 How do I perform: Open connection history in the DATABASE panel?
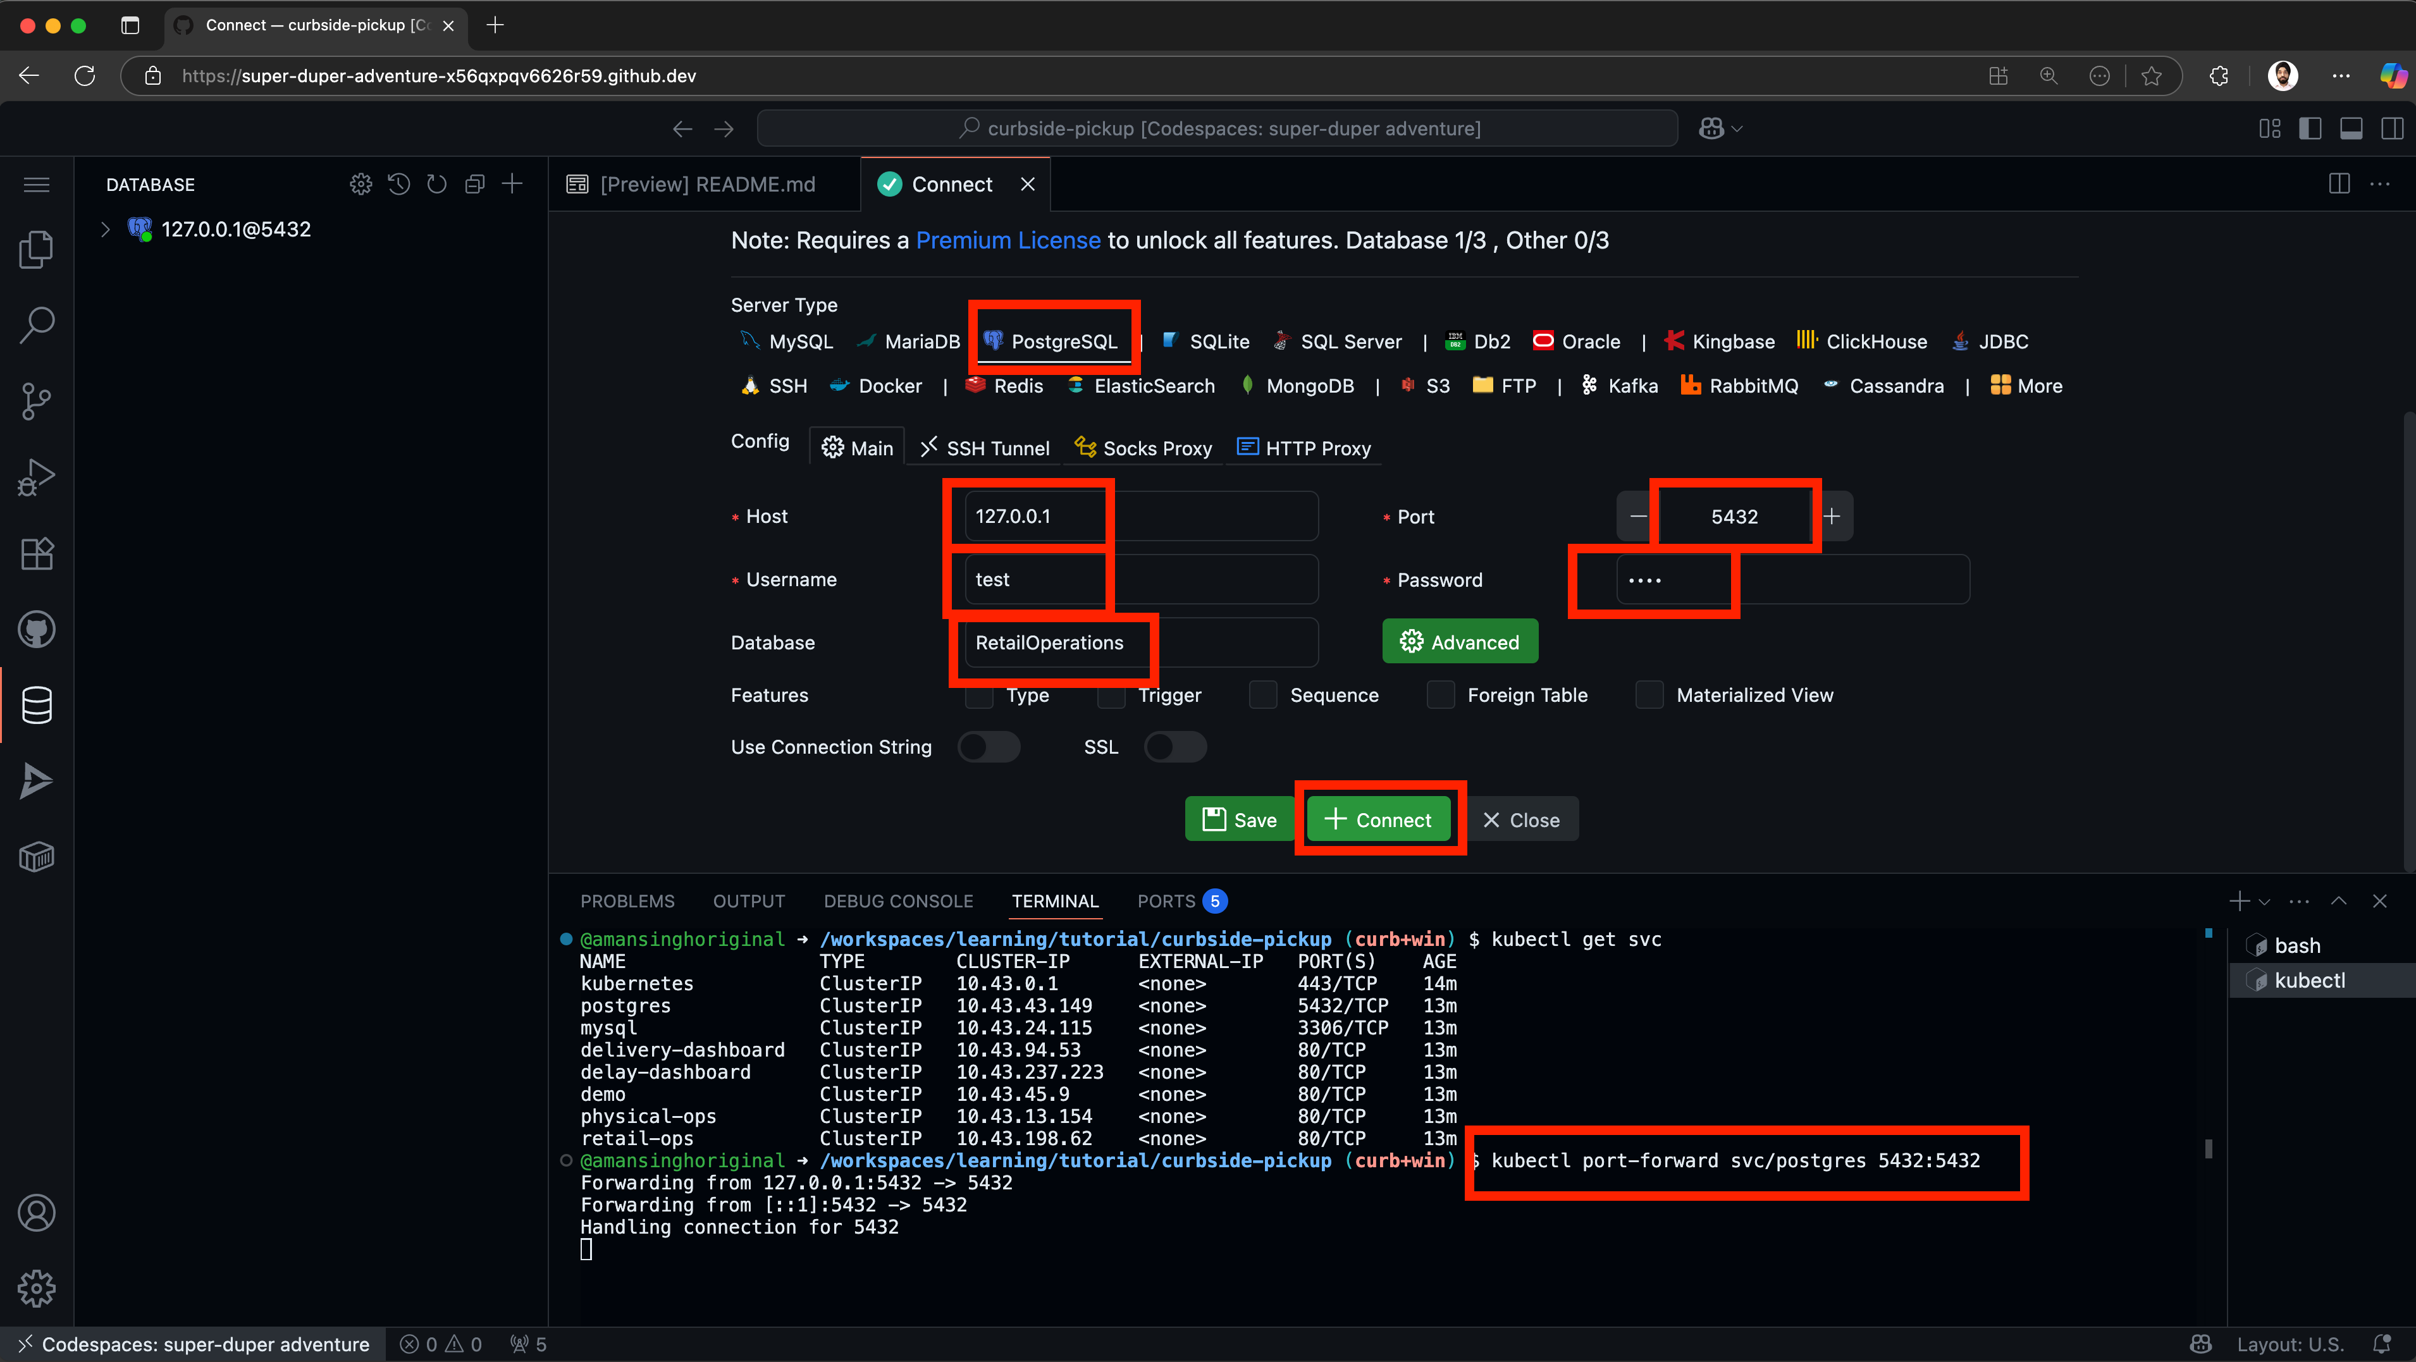(398, 185)
